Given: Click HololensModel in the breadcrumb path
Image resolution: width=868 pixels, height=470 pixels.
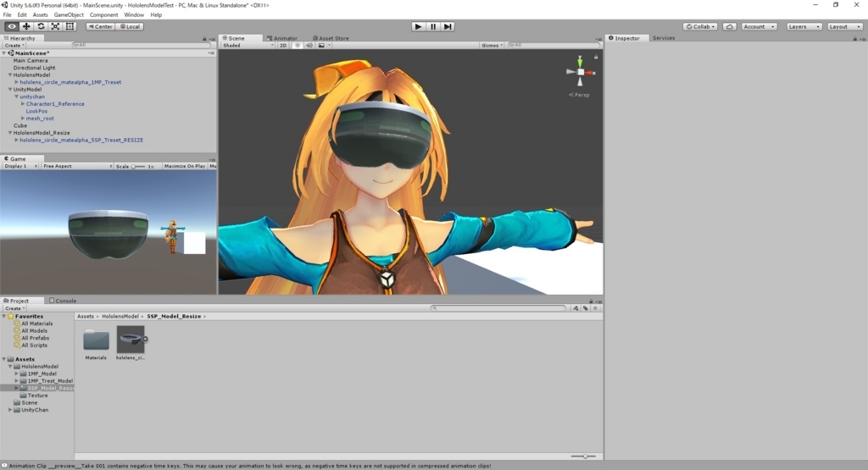Looking at the screenshot, I should [120, 316].
